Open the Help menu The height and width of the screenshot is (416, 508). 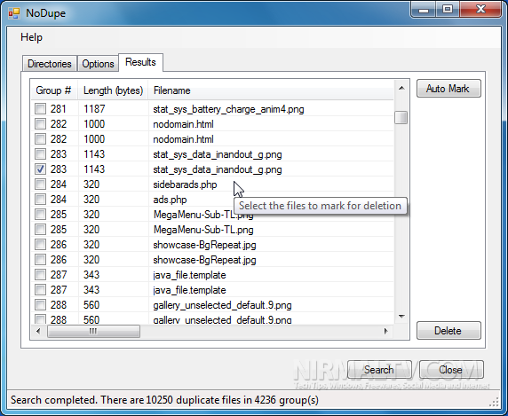point(31,37)
